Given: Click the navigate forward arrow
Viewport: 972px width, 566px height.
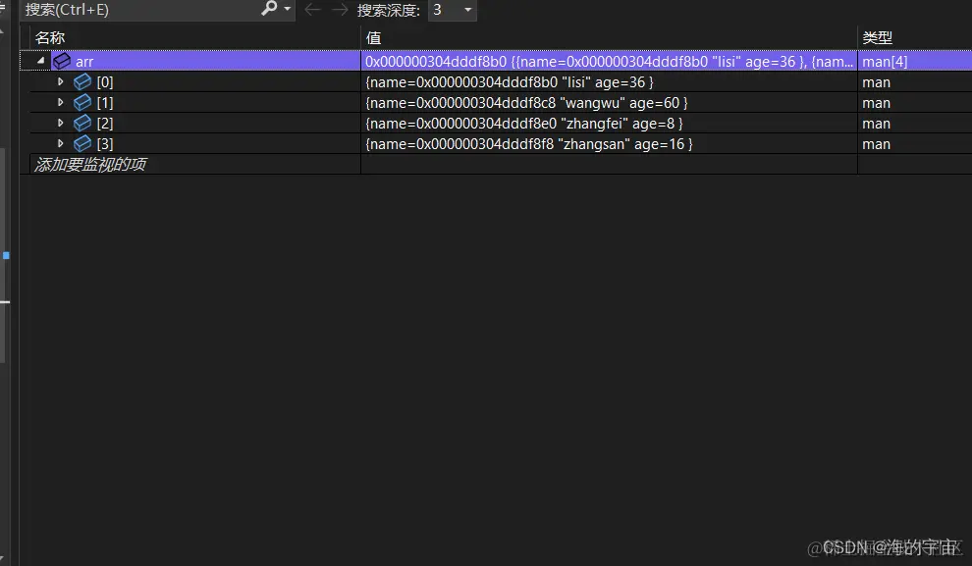Looking at the screenshot, I should pyautogui.click(x=340, y=9).
